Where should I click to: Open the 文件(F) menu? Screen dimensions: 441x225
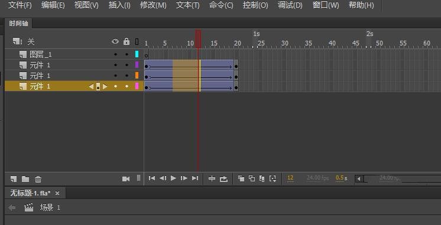(20, 5)
